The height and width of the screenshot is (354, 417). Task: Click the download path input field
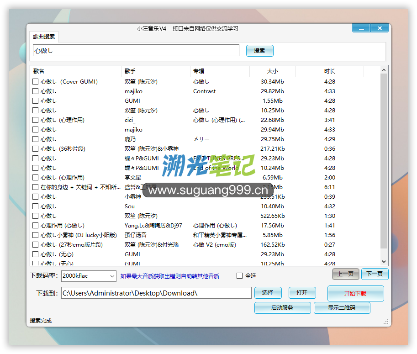point(156,293)
